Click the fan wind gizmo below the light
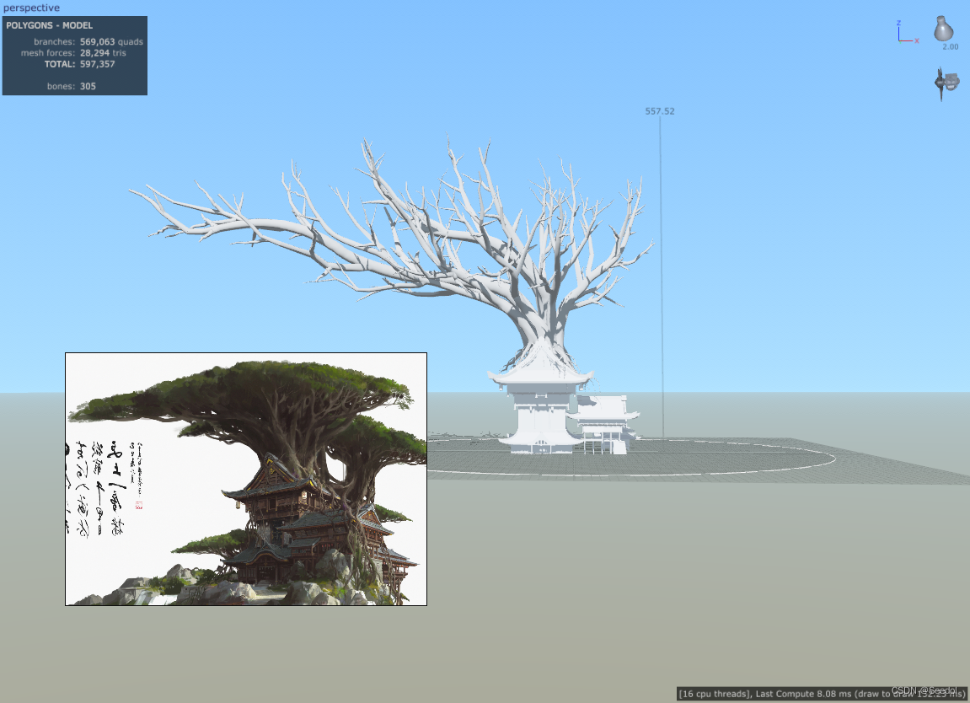 click(x=947, y=83)
